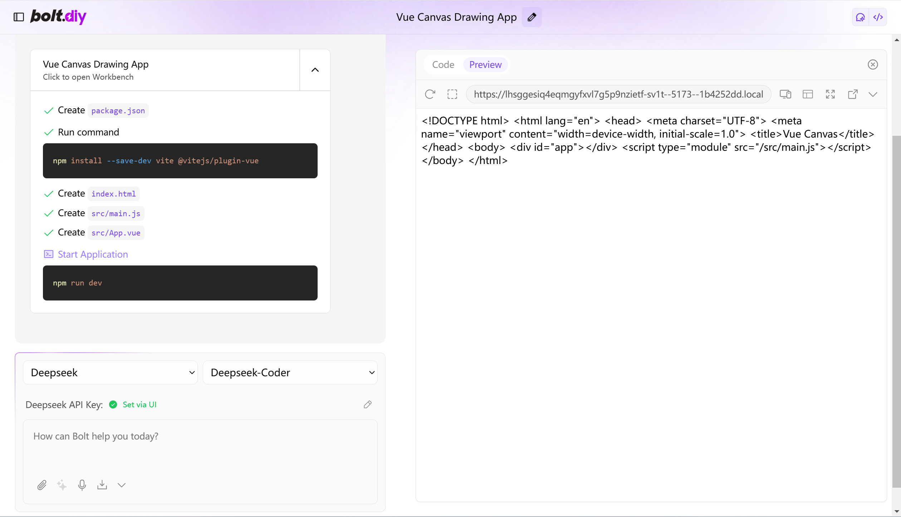This screenshot has width=901, height=517.
Task: Click the Run command step label
Action: [x=88, y=132]
